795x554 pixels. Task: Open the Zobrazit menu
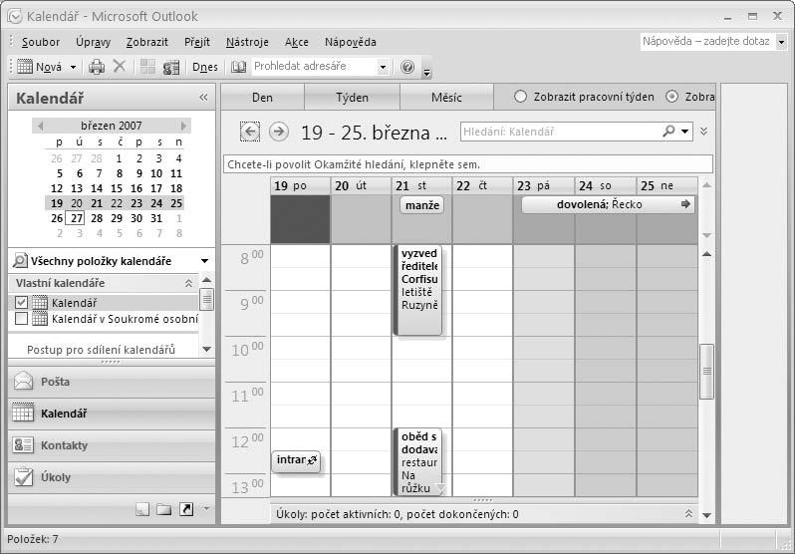147,42
